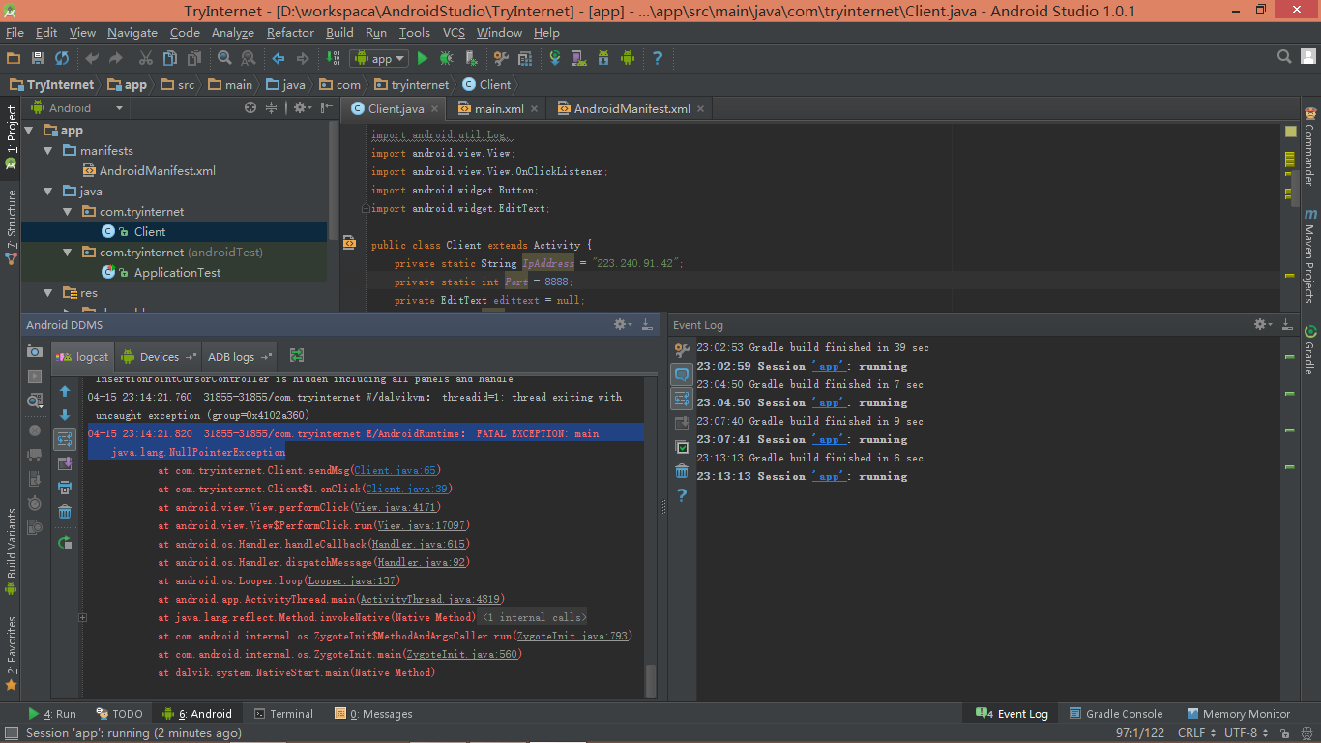The height and width of the screenshot is (743, 1321).
Task: Sync project with Gradle files icon
Action: point(555,59)
